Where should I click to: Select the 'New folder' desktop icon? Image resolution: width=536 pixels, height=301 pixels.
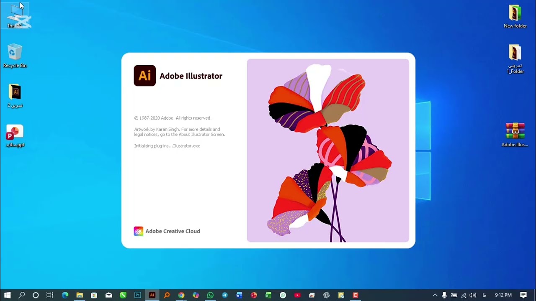[515, 17]
